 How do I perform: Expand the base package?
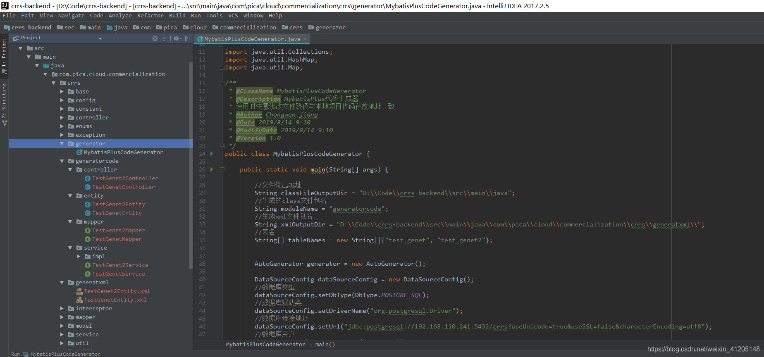pos(62,92)
